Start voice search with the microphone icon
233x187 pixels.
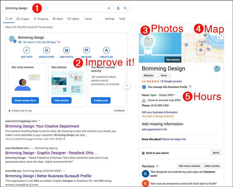coord(118,8)
